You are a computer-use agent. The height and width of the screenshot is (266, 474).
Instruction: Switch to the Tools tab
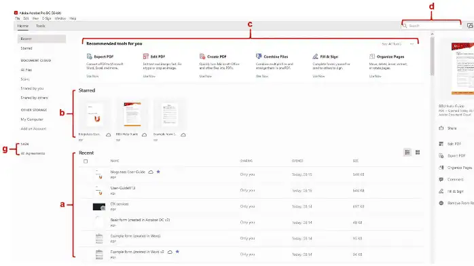pyautogui.click(x=41, y=26)
